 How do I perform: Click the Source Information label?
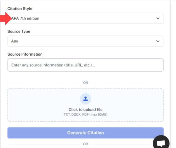[x=25, y=54]
